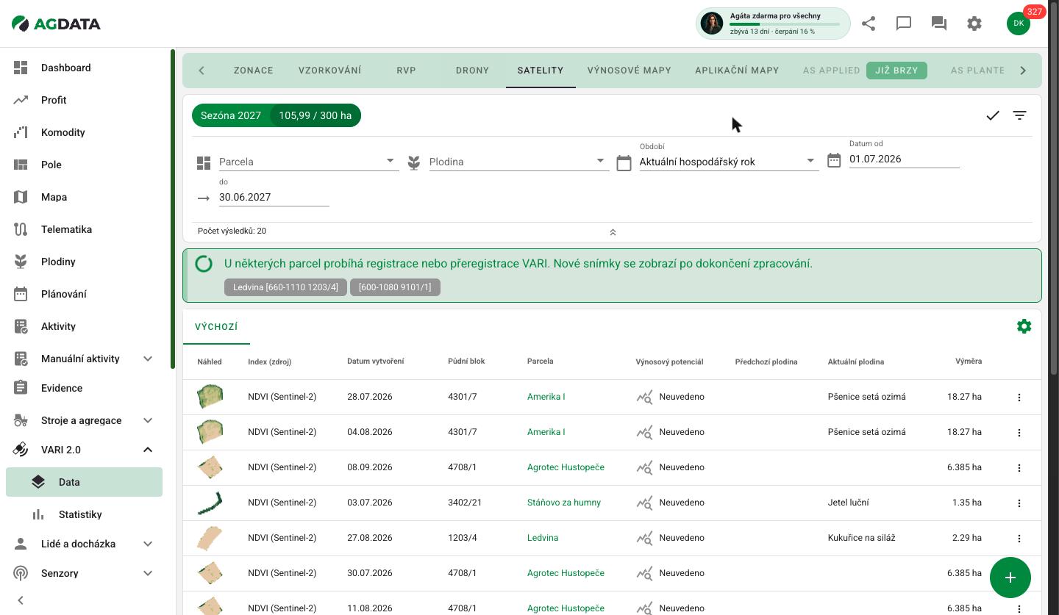Open Statistiky under VARI 2.0
This screenshot has height=615, width=1059.
coord(80,514)
